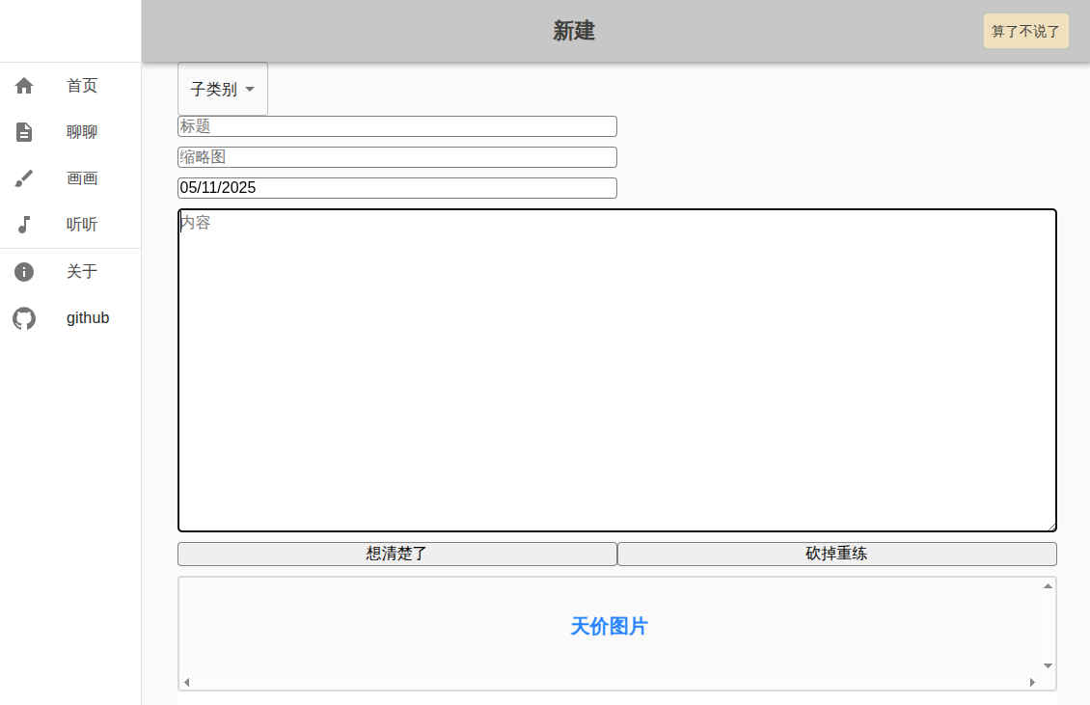Click inside the 内容 content text area
This screenshot has height=705, width=1090.
617,369
